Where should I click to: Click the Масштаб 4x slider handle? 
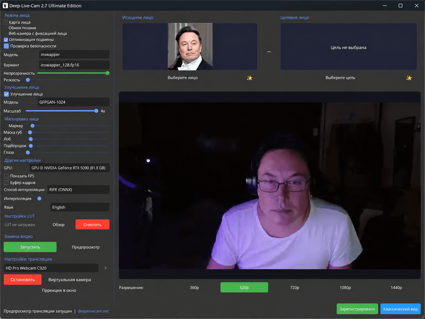[x=96, y=111]
